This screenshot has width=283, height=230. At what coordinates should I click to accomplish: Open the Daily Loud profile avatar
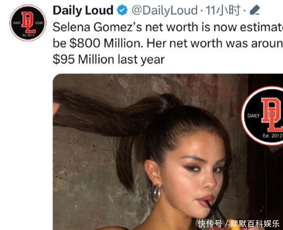[x=28, y=23]
